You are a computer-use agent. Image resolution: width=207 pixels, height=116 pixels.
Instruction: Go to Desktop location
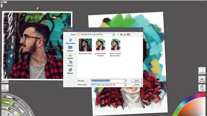[70, 49]
